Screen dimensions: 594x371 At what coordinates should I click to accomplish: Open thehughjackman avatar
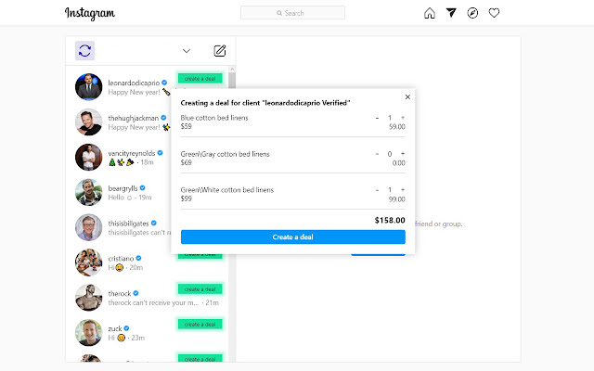(89, 122)
